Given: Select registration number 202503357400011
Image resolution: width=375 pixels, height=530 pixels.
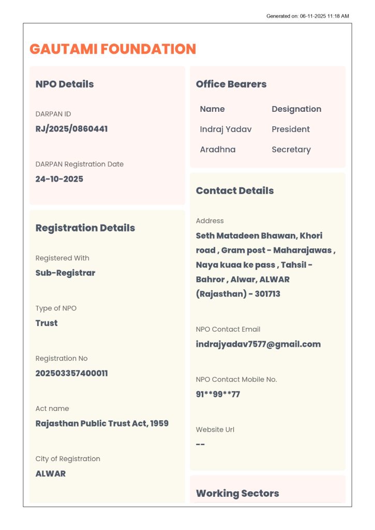Looking at the screenshot, I should click(x=71, y=373).
